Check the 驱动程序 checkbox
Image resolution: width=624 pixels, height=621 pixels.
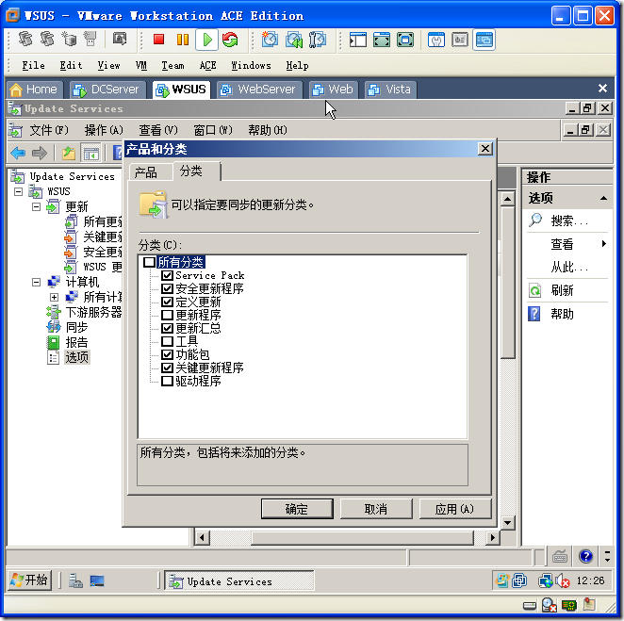pyautogui.click(x=167, y=381)
